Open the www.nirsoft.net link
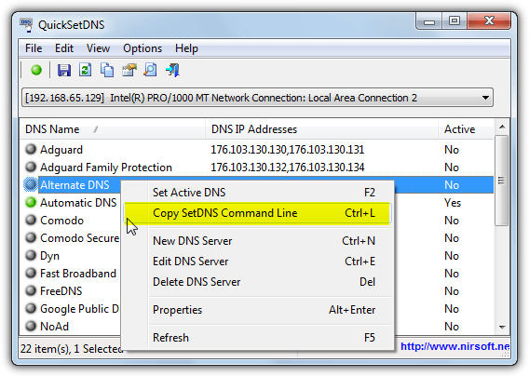529x376 pixels. (455, 346)
